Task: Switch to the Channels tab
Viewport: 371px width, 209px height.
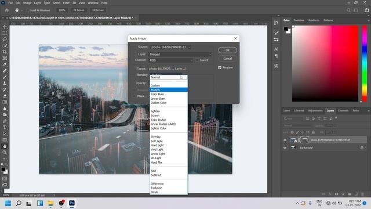Action: tap(343, 111)
